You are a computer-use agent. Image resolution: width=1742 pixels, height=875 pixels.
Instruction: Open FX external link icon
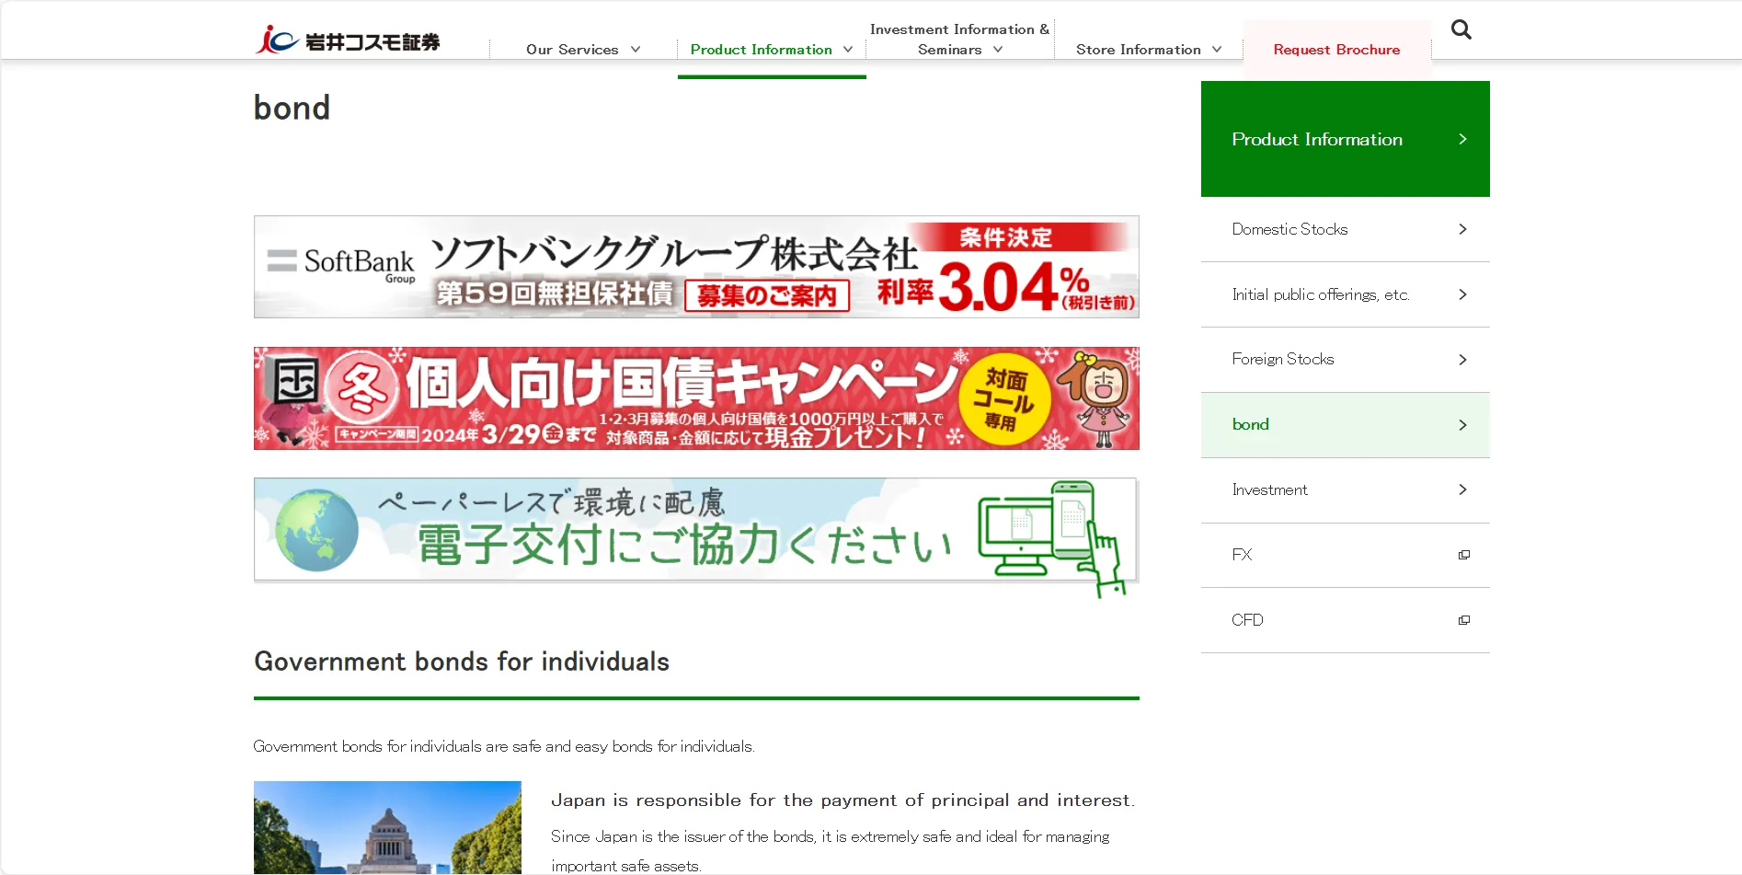[x=1463, y=555]
